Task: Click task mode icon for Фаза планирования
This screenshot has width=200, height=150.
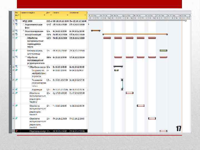Action: (16, 31)
